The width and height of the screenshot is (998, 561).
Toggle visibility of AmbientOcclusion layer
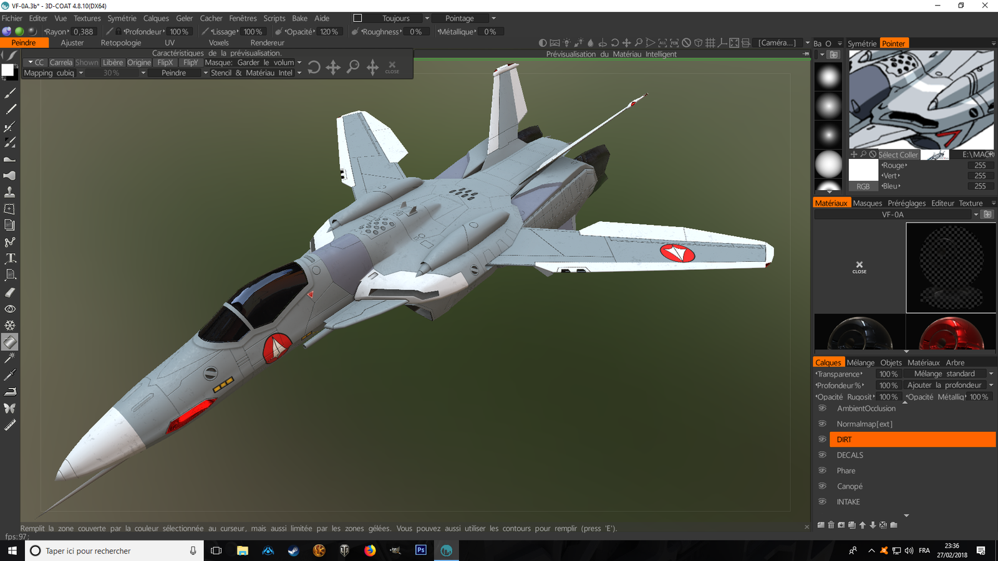[x=822, y=408]
